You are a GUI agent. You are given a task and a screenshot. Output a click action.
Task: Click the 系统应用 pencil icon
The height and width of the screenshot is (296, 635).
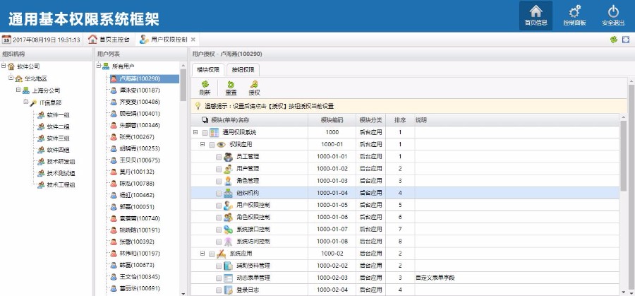pyautogui.click(x=221, y=254)
